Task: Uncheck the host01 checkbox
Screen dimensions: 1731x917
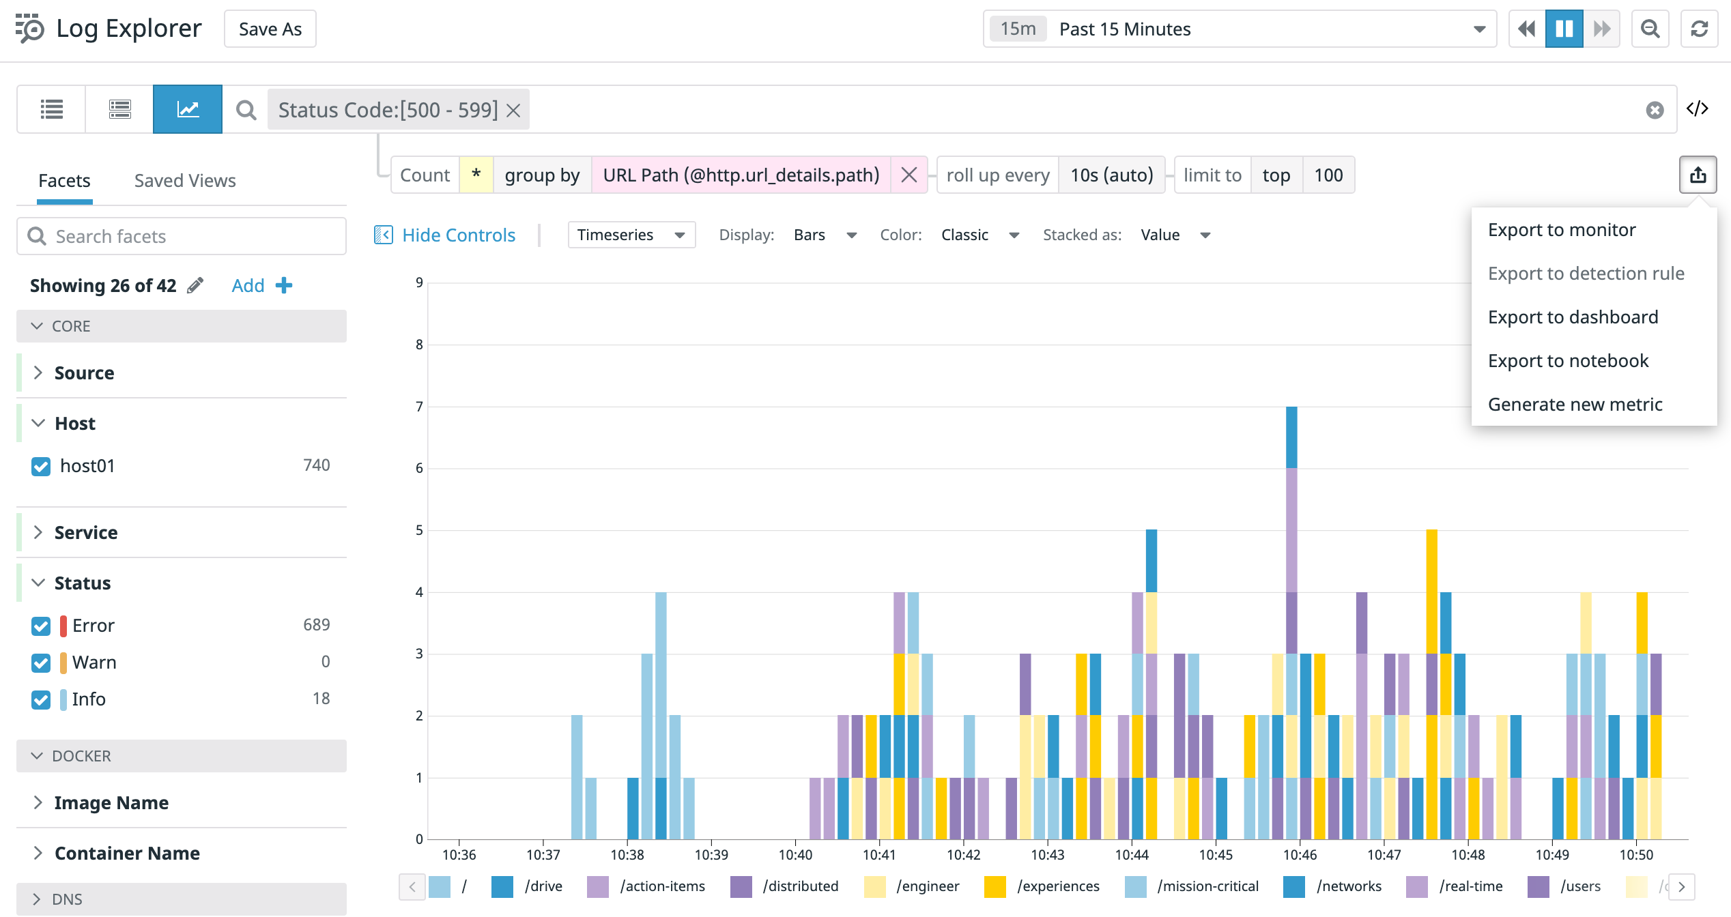Action: pyautogui.click(x=41, y=466)
